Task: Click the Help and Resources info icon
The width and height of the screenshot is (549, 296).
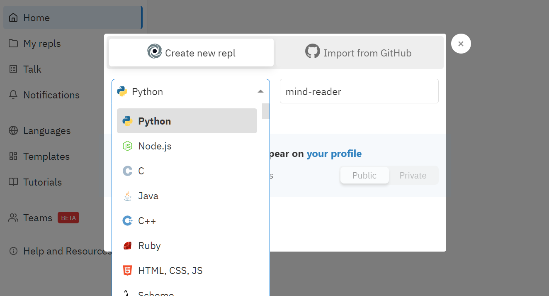Action: point(13,251)
